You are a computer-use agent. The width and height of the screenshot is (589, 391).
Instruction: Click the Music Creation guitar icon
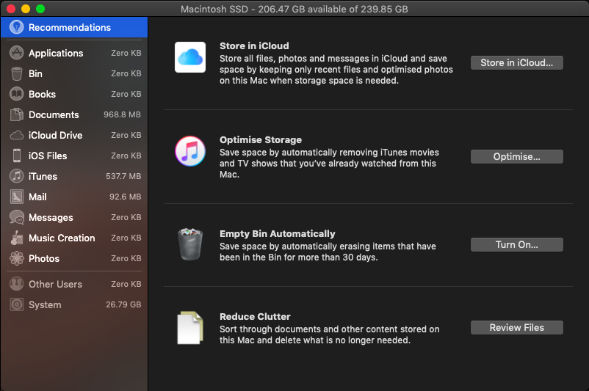click(x=16, y=238)
